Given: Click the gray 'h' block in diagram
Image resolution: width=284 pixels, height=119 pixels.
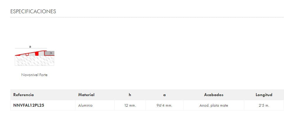Looking at the screenshot, I should [51, 53].
